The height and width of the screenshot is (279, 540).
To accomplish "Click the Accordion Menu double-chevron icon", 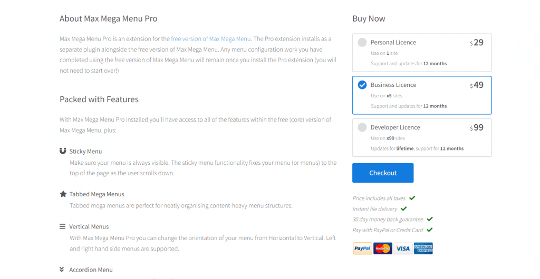I will pyautogui.click(x=63, y=270).
